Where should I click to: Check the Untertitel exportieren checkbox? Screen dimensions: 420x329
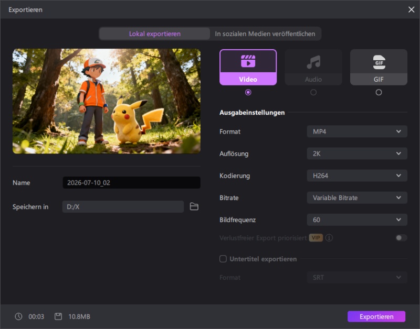tap(223, 259)
